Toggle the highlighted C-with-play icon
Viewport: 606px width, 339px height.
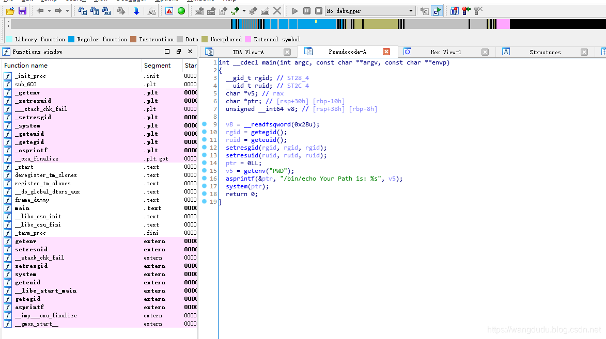437,11
